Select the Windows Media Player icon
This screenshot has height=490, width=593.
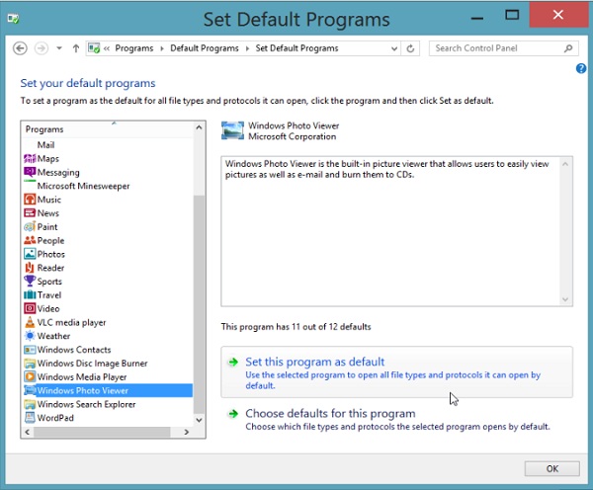coord(30,376)
